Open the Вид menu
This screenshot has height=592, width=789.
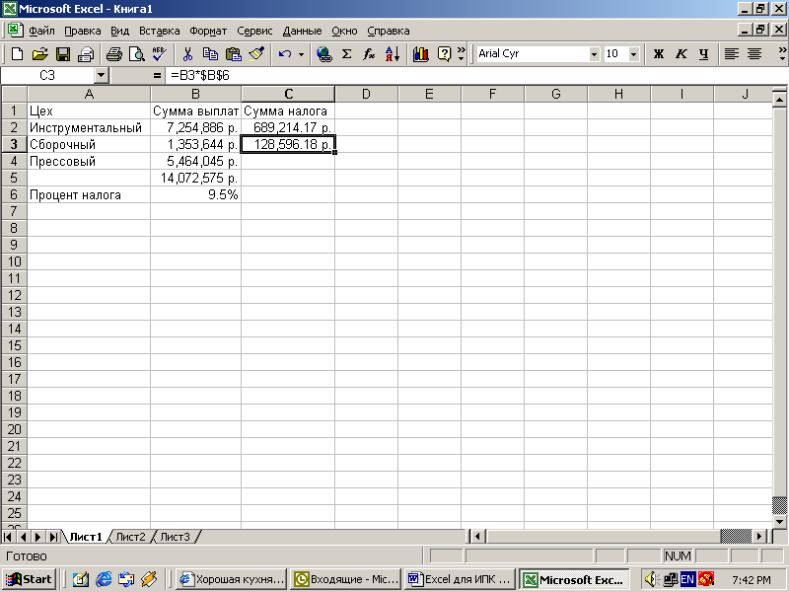(119, 31)
